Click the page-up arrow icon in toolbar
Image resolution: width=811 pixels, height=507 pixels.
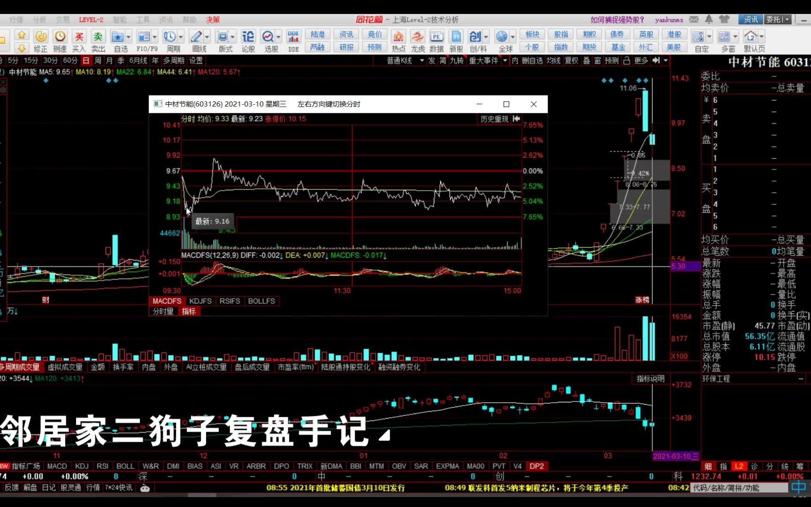pos(22,35)
